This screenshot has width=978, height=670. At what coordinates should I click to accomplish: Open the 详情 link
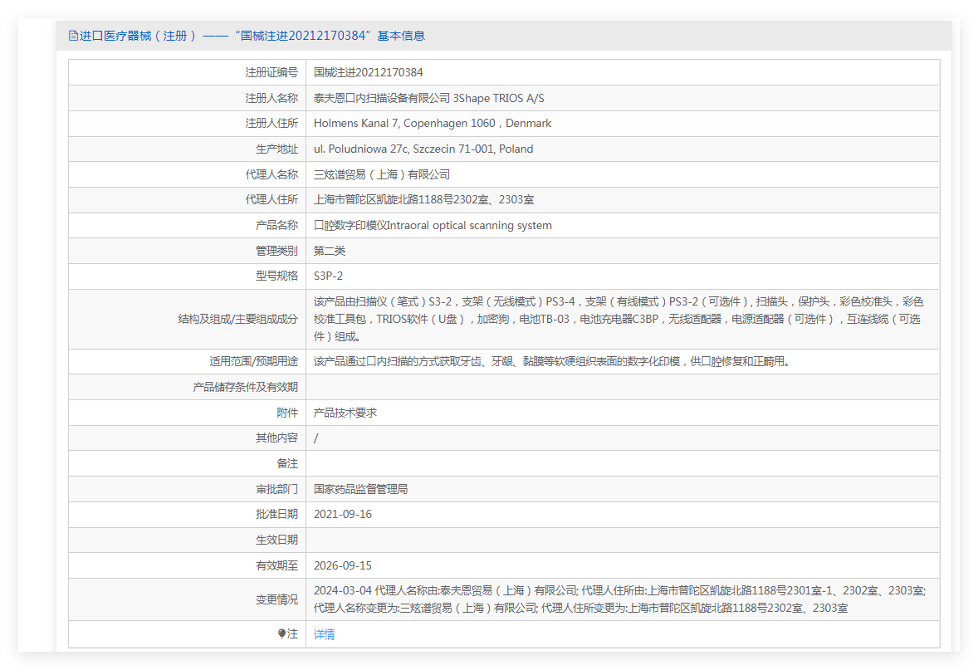[x=325, y=634]
